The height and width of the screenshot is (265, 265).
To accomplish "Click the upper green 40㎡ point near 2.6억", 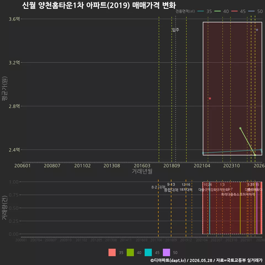I will [240, 128].
